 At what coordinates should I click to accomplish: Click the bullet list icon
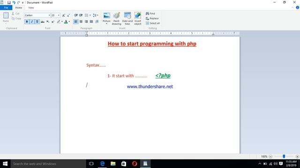click(x=86, y=15)
